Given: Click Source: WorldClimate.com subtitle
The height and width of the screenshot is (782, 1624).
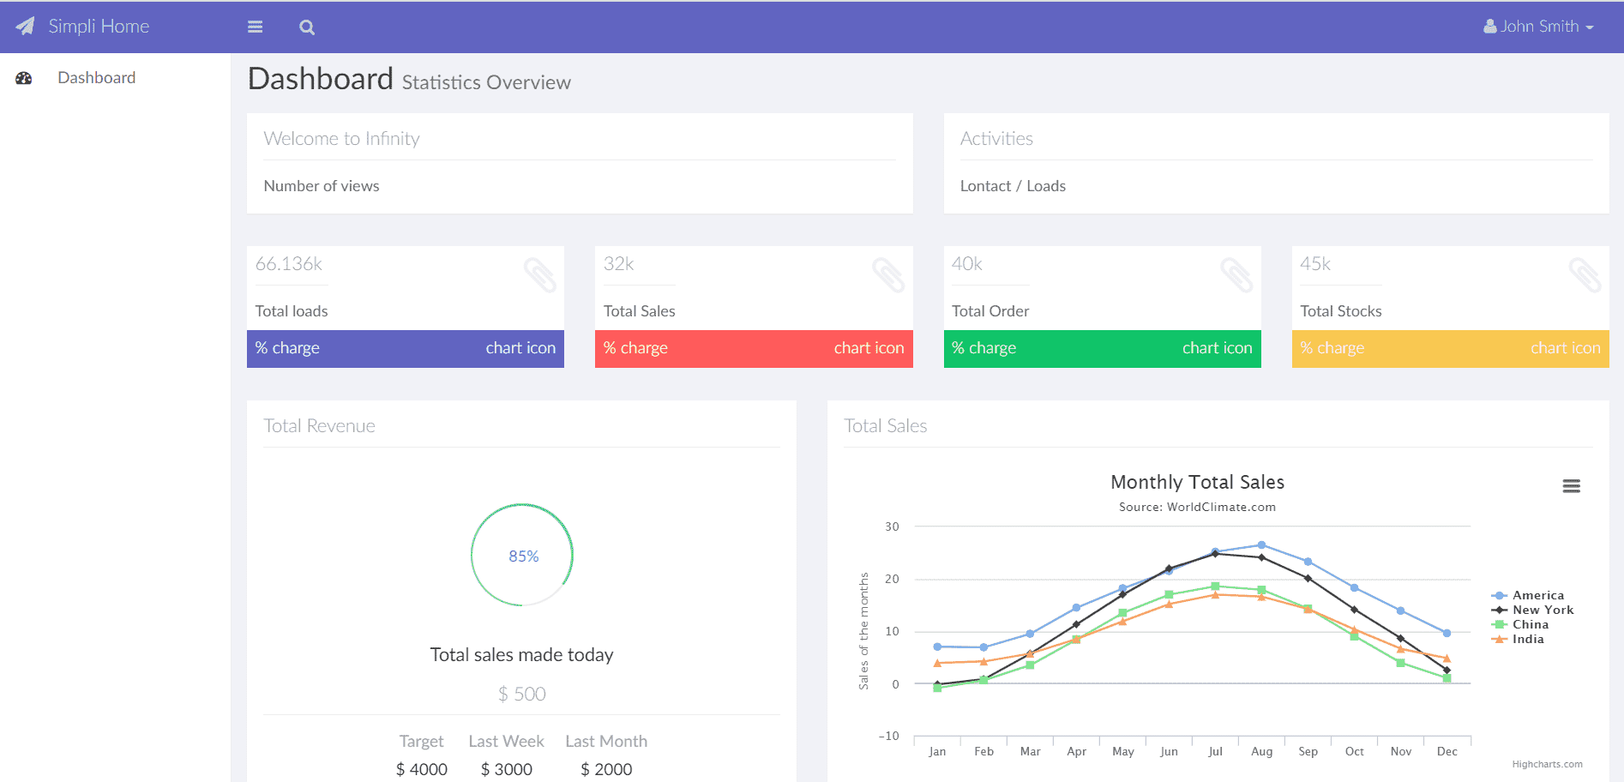Looking at the screenshot, I should (1197, 507).
